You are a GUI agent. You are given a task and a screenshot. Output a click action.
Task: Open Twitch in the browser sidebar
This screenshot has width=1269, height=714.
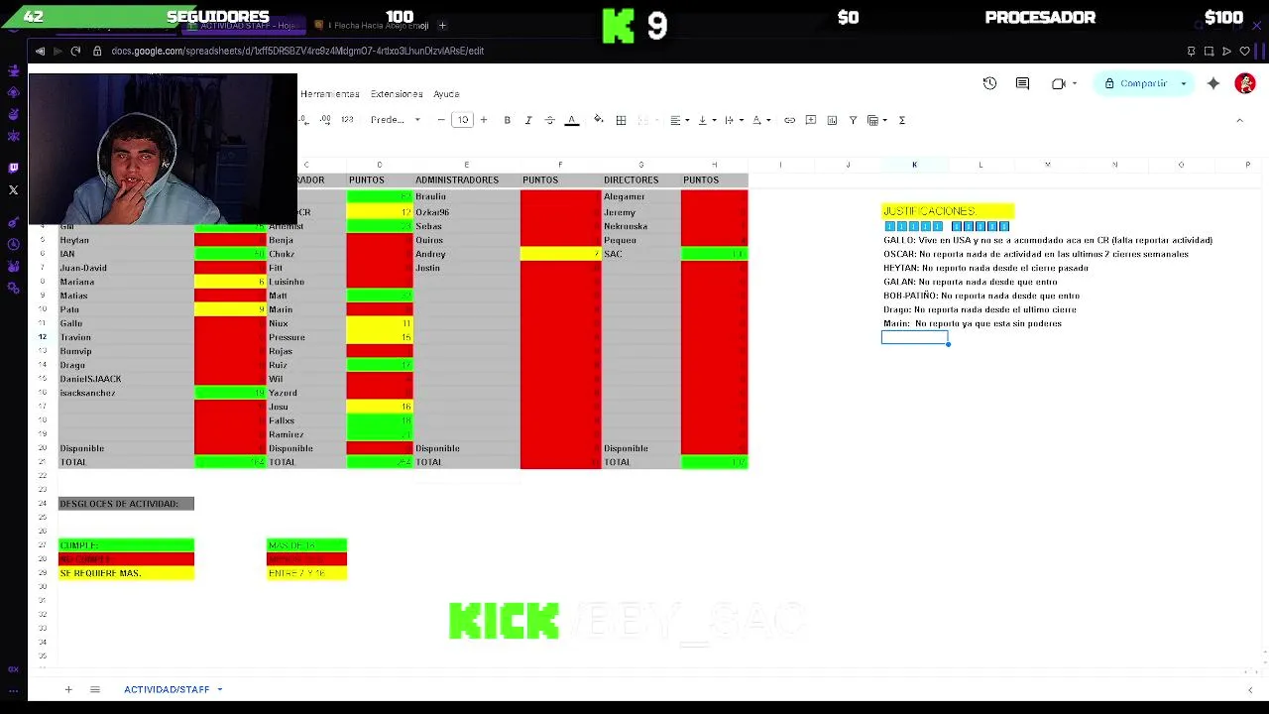[x=13, y=168]
